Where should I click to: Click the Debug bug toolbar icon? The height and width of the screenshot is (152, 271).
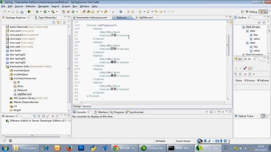point(37,12)
